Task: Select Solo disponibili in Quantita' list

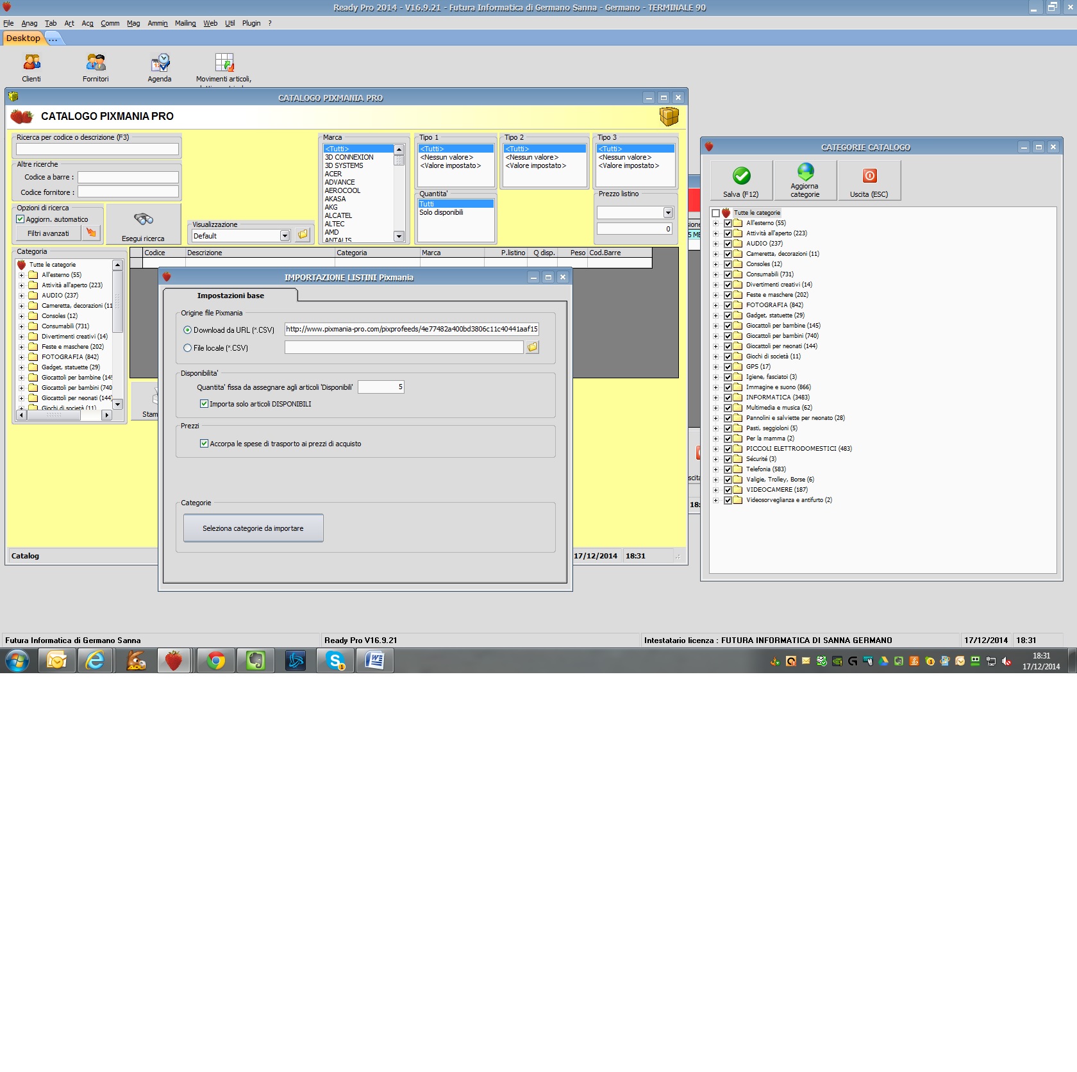Action: tap(441, 212)
